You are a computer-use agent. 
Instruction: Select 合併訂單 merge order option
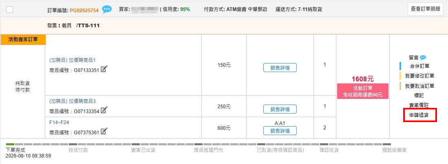[420, 66]
